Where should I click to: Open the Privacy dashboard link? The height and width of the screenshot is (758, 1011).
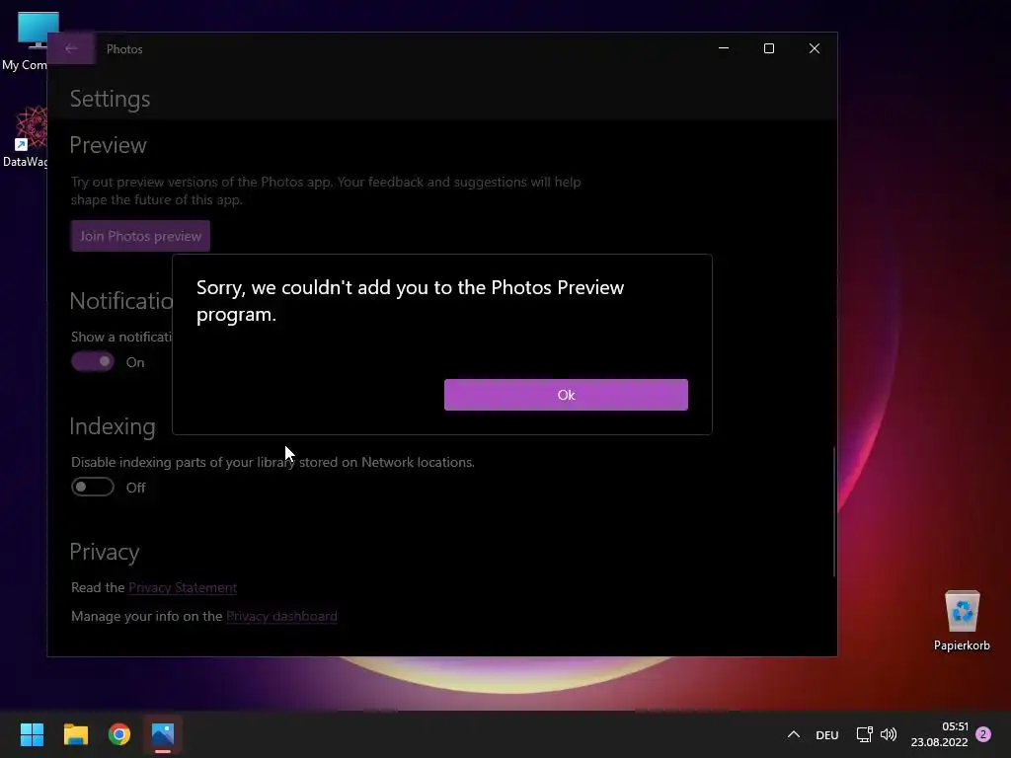pyautogui.click(x=281, y=616)
